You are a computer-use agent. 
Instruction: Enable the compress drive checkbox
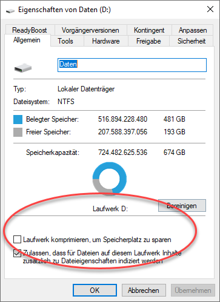coord(17,240)
